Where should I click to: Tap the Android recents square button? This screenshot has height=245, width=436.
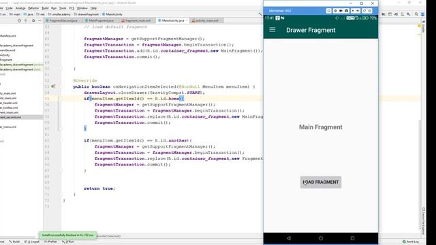pos(352,238)
